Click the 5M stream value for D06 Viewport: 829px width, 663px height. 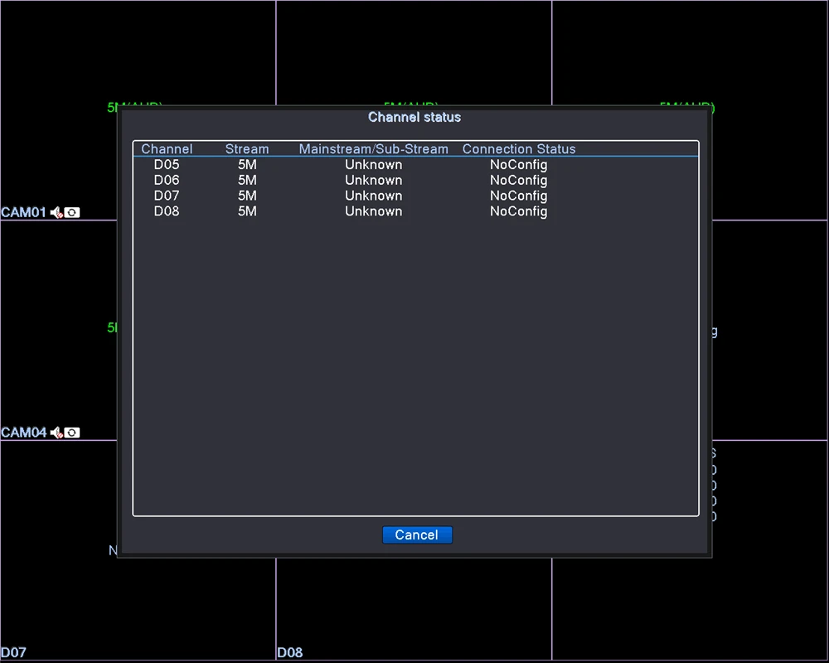(247, 180)
